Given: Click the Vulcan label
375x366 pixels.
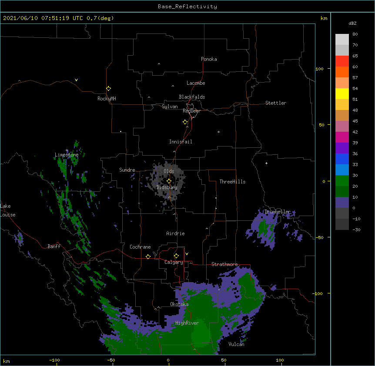Looking at the screenshot, I should click(236, 344).
